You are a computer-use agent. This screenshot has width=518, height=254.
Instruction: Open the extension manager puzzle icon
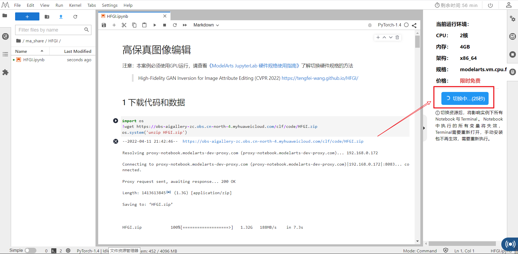pos(5,72)
